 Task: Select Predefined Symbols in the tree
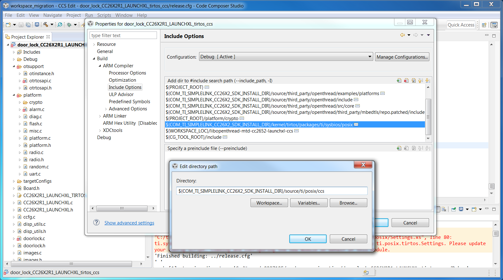[129, 102]
